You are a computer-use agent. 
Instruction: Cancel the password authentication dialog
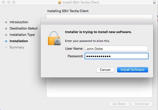(x=105, y=70)
